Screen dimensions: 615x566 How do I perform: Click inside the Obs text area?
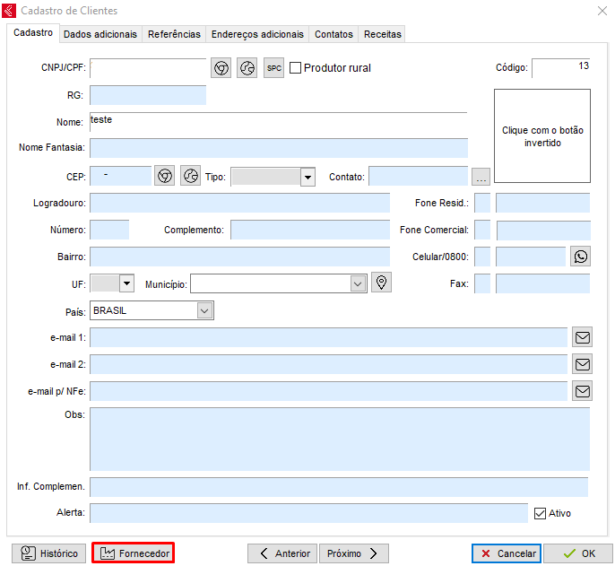(x=340, y=440)
